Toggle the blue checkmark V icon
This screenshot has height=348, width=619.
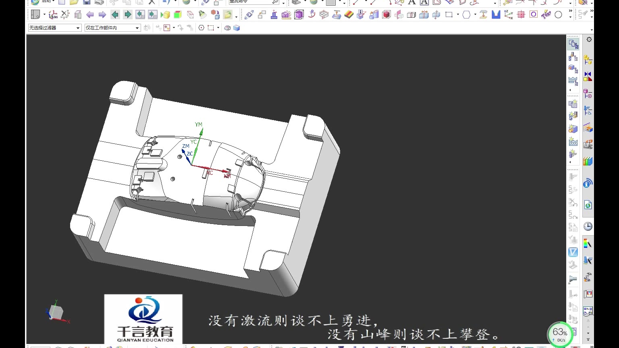pos(573,252)
